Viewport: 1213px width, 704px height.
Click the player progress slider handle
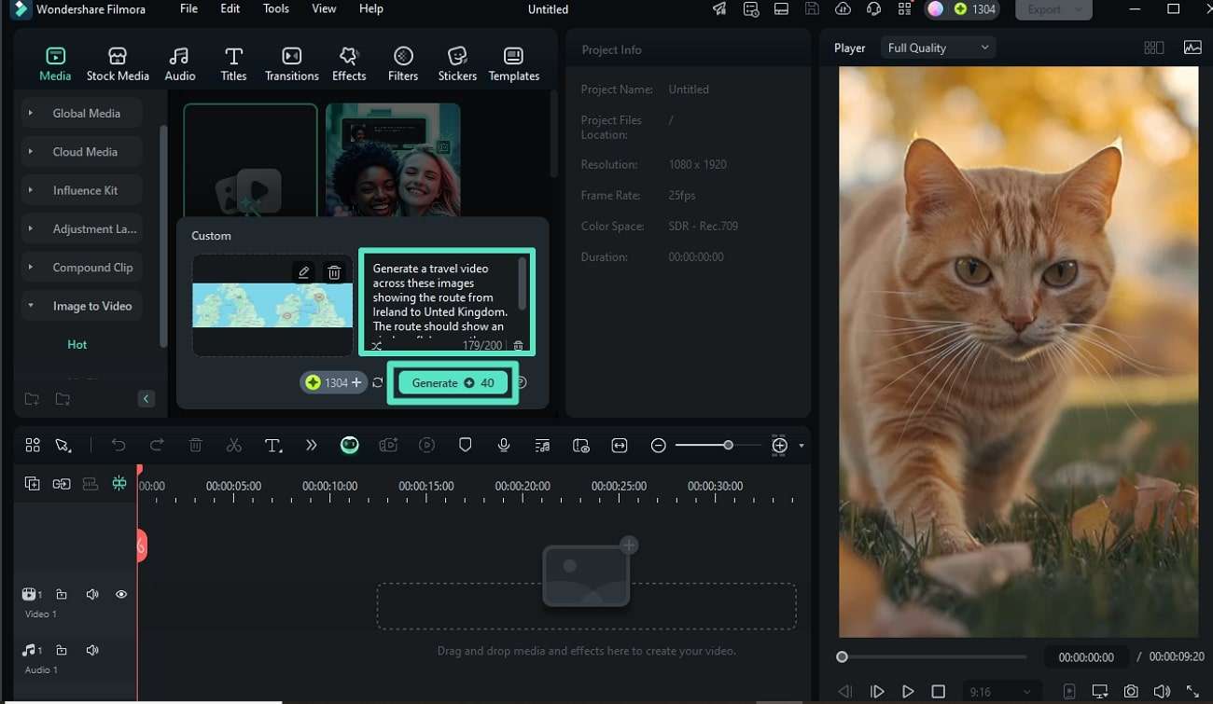click(842, 657)
